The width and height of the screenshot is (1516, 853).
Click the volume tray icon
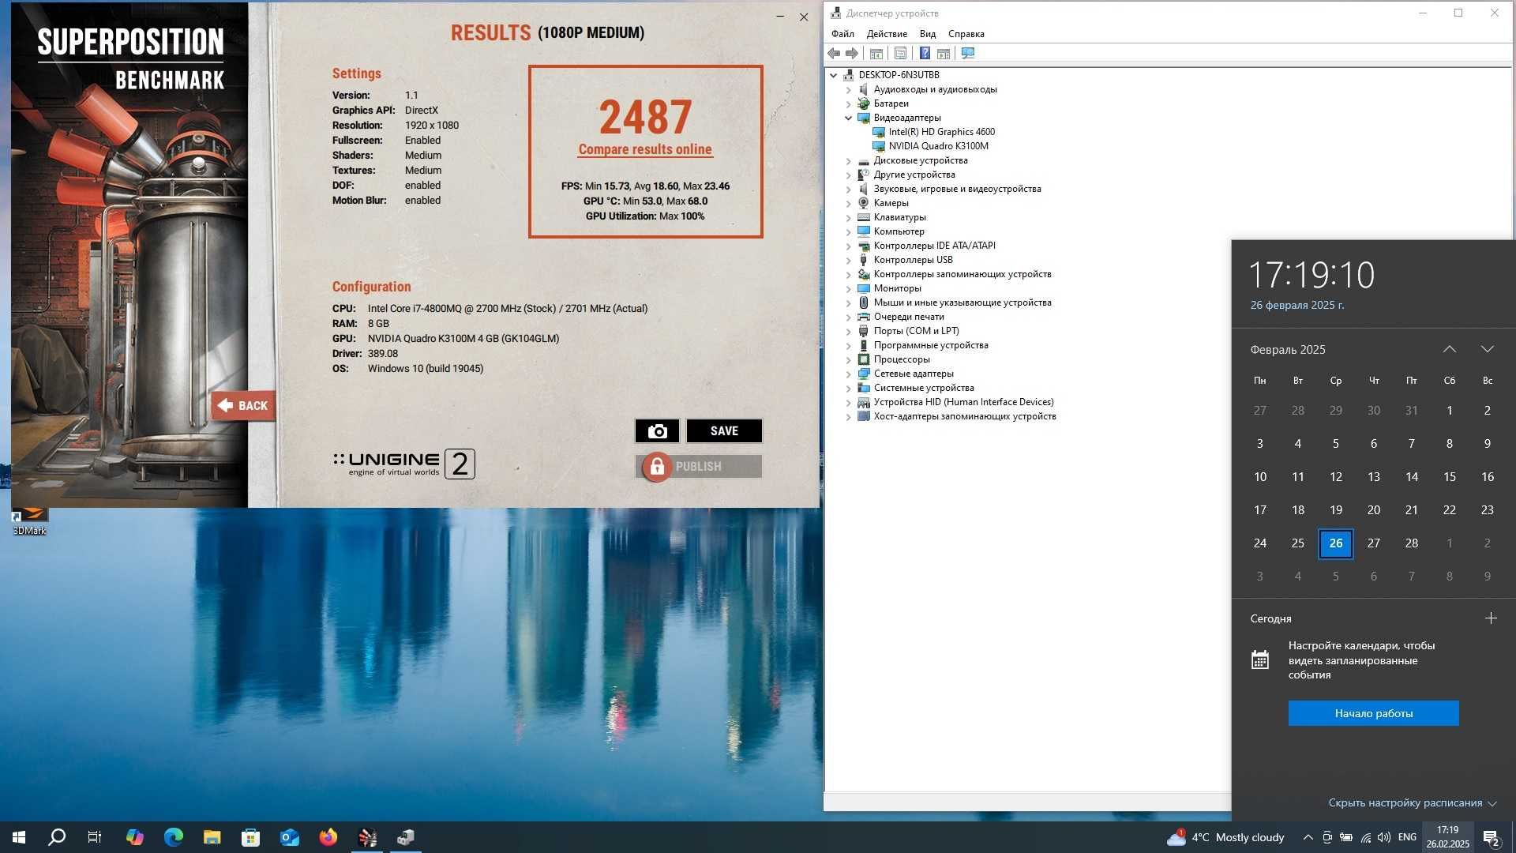[1383, 837]
